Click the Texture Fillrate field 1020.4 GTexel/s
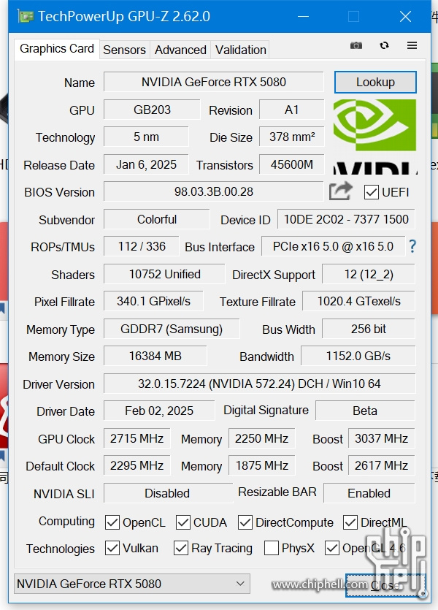The image size is (438, 610). (x=358, y=301)
